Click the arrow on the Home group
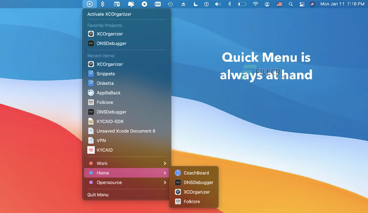The height and width of the screenshot is (213, 368). (x=165, y=173)
